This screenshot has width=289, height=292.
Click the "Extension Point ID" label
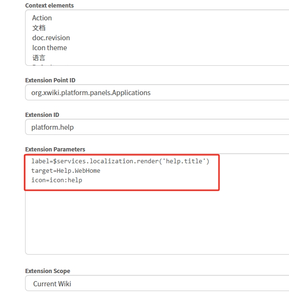coord(50,80)
